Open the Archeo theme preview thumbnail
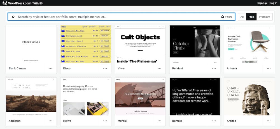Image resolution: width=280 pixels, height=129 pixels. tap(249, 97)
